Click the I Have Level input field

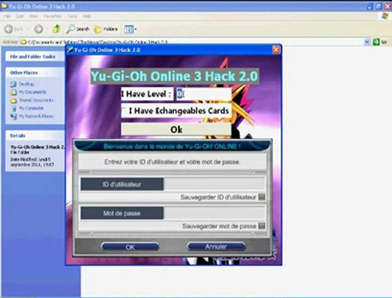(204, 94)
